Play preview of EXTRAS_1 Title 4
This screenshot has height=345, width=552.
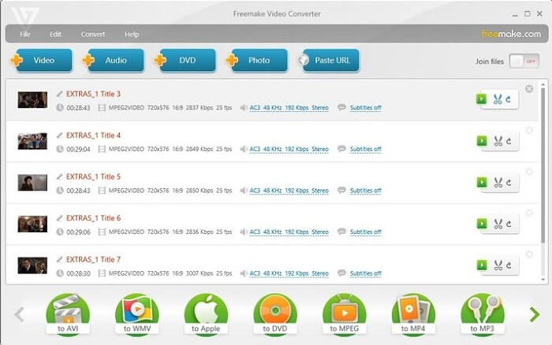pyautogui.click(x=482, y=141)
